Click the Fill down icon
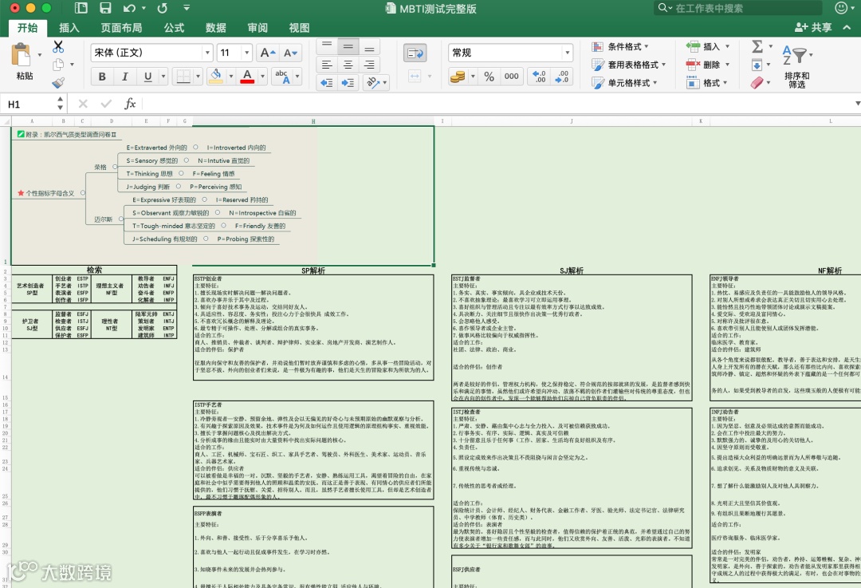The height and width of the screenshot is (588, 861). pos(757,65)
